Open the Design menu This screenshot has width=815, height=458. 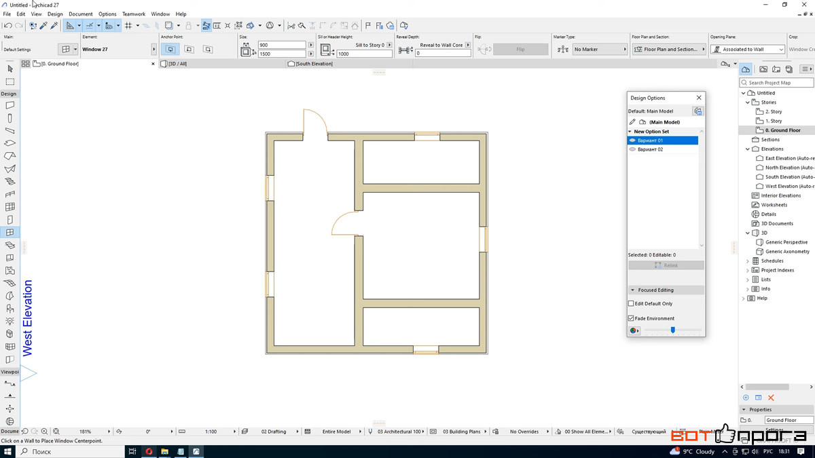(55, 14)
